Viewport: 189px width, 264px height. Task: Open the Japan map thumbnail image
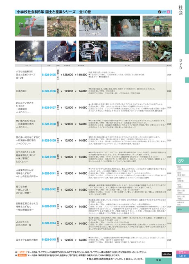pyautogui.click(x=29, y=26)
